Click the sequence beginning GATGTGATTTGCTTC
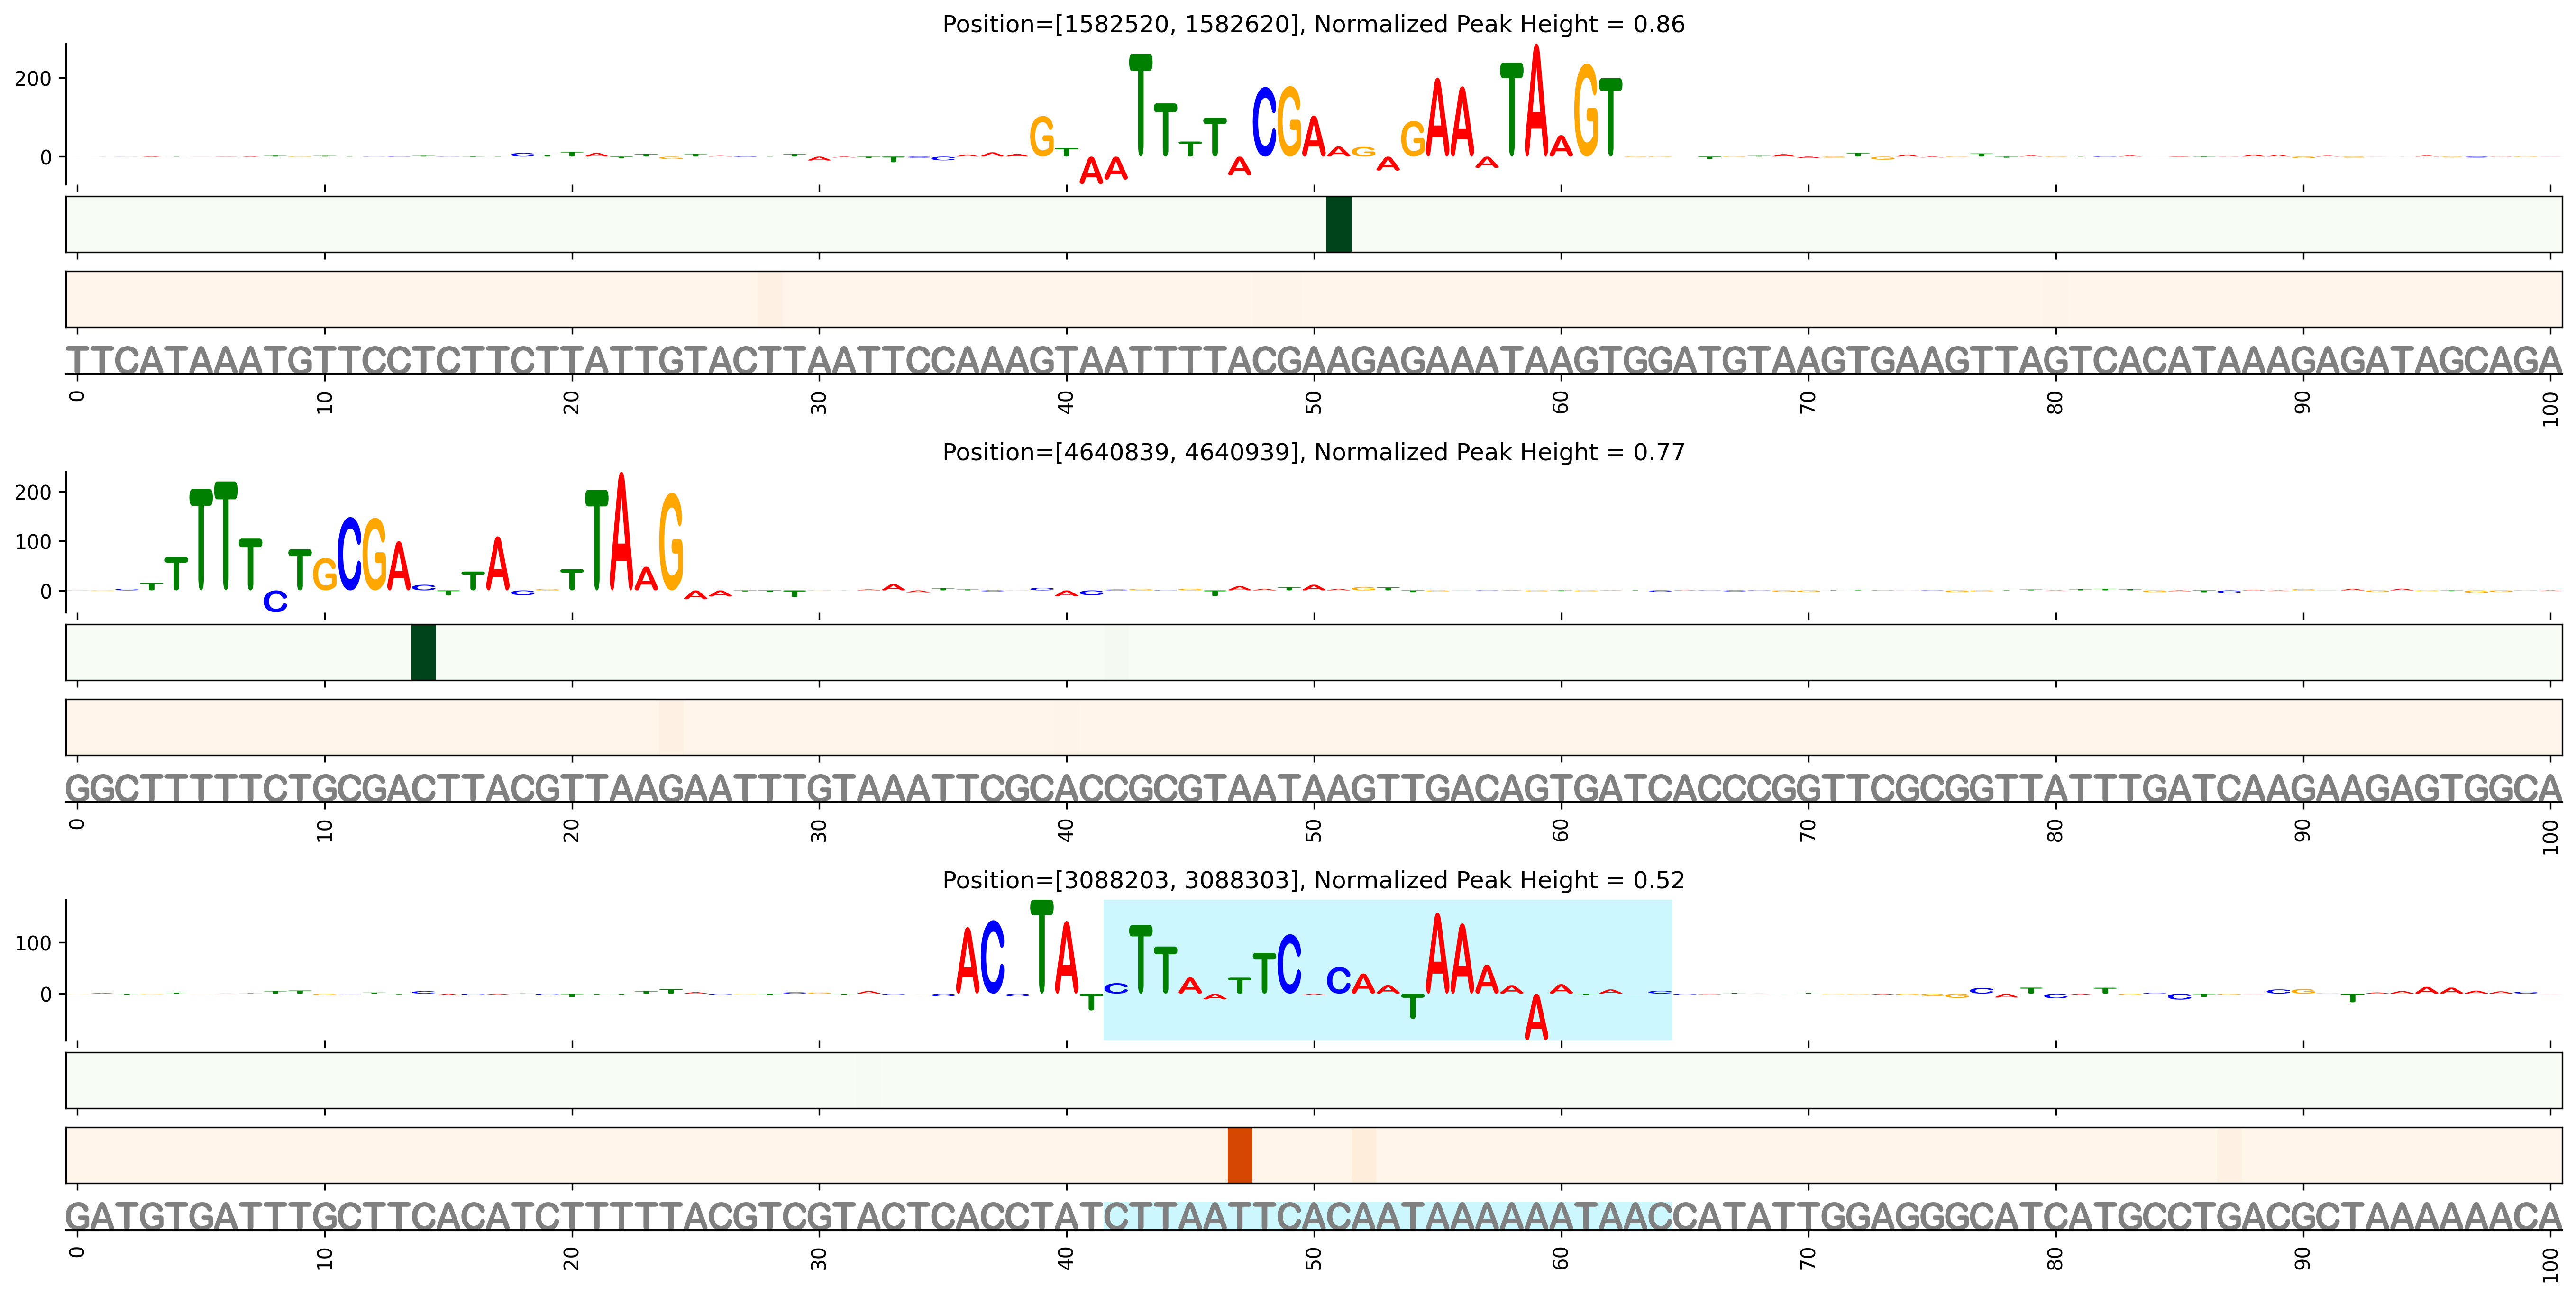Image resolution: width=2576 pixels, height=1296 pixels. click(1313, 1216)
